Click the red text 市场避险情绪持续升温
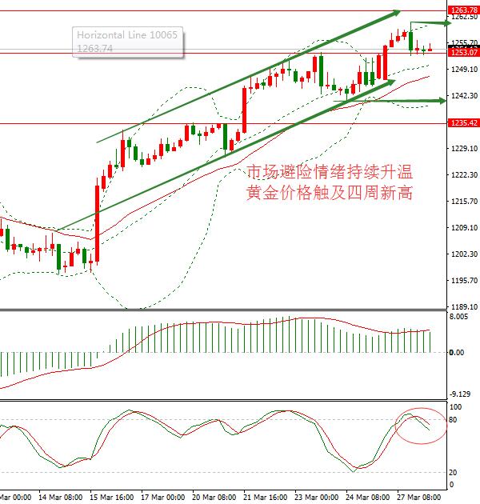480x504 pixels. tap(330, 172)
